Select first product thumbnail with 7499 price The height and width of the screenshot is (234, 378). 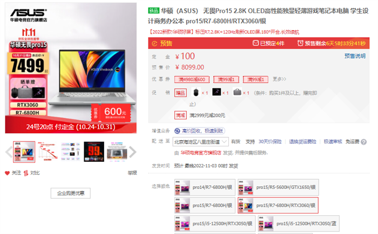(24, 152)
